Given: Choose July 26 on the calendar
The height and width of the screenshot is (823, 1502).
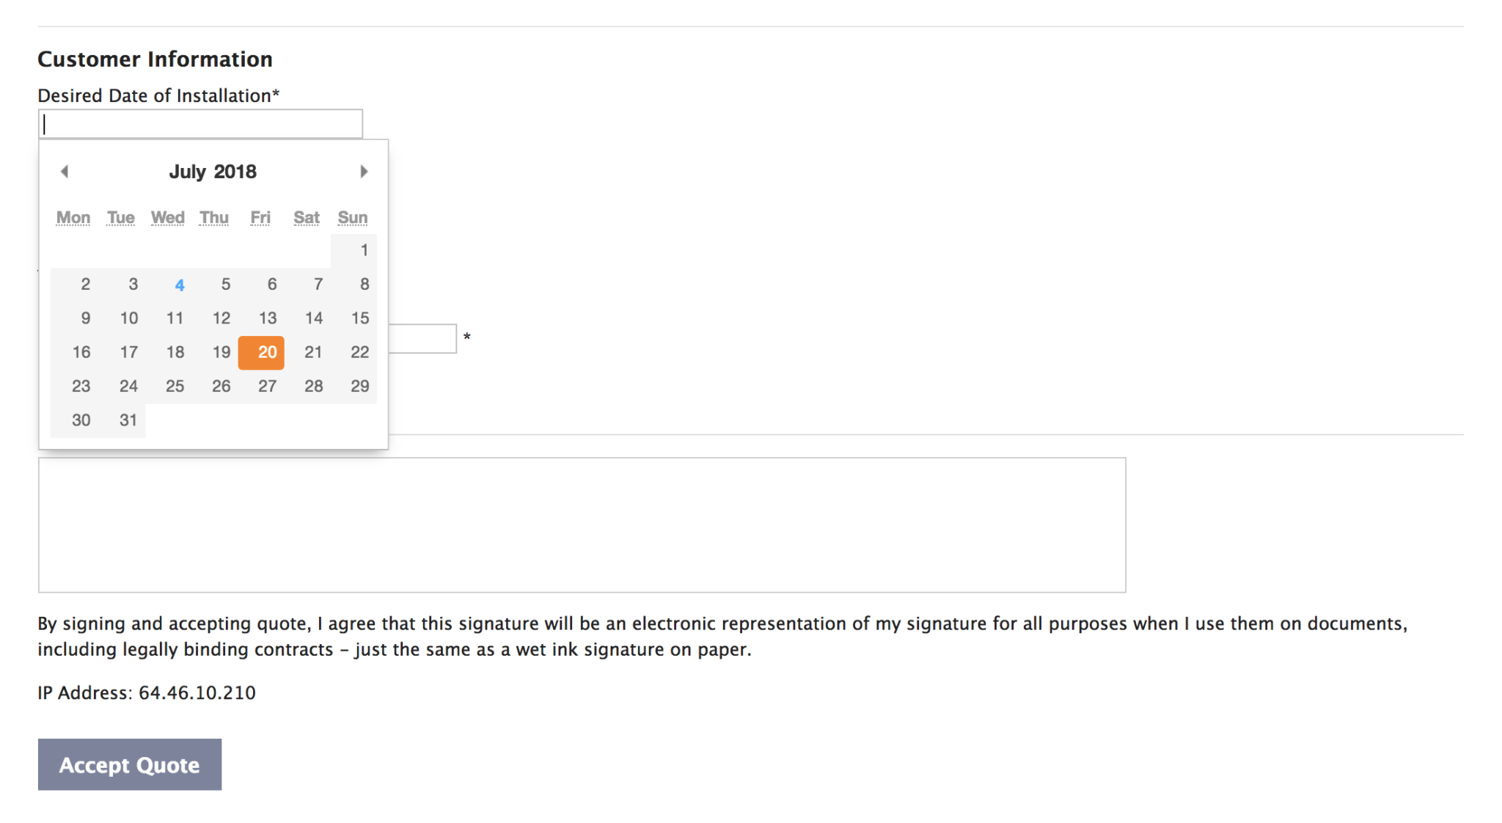Looking at the screenshot, I should [x=214, y=387].
